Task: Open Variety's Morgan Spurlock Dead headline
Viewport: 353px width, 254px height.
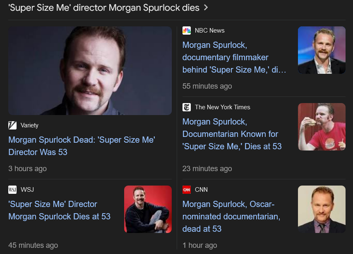Action: [x=82, y=146]
